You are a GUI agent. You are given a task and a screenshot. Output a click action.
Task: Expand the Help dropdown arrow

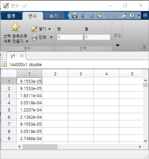139,16
